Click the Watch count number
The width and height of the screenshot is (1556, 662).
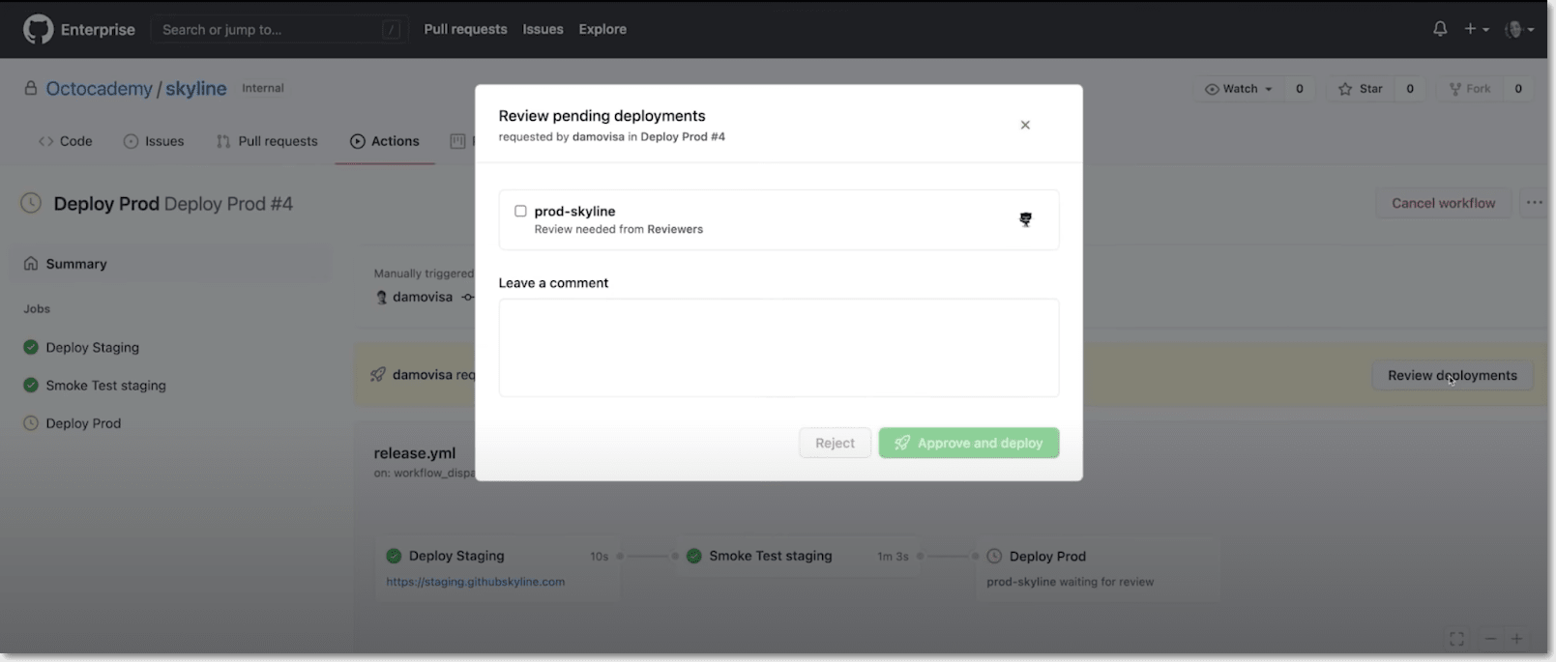(x=1300, y=89)
